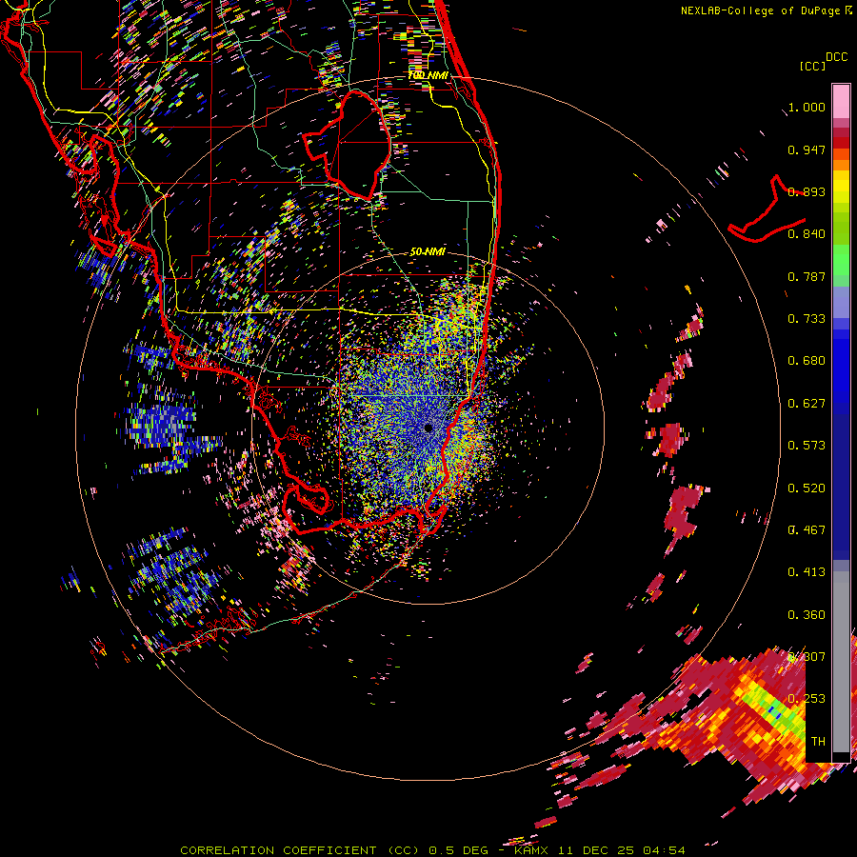The image size is (857, 857).
Task: Pick the yellow color bar segment
Action: 841,188
